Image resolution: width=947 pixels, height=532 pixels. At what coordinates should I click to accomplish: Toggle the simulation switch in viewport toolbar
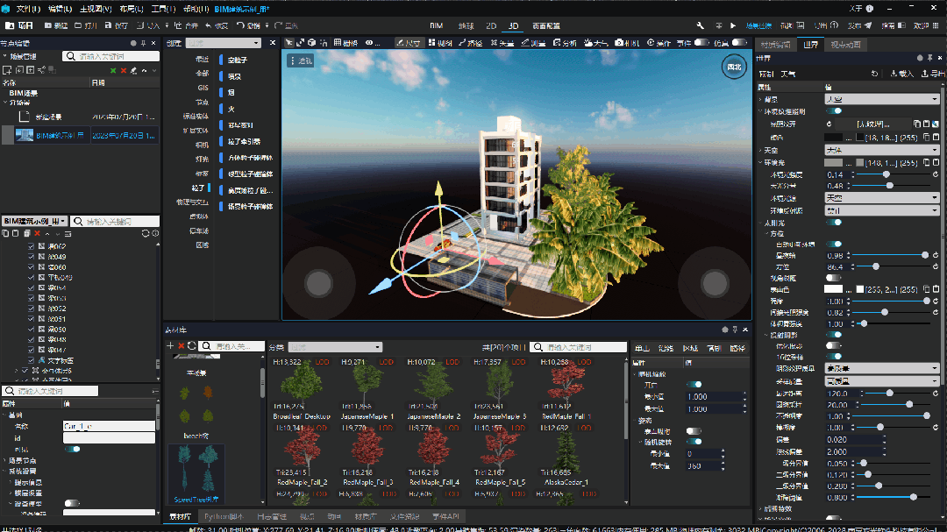click(739, 42)
